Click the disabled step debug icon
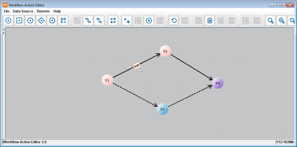This screenshot has width=297, height=147. pyautogui.click(x=138, y=21)
